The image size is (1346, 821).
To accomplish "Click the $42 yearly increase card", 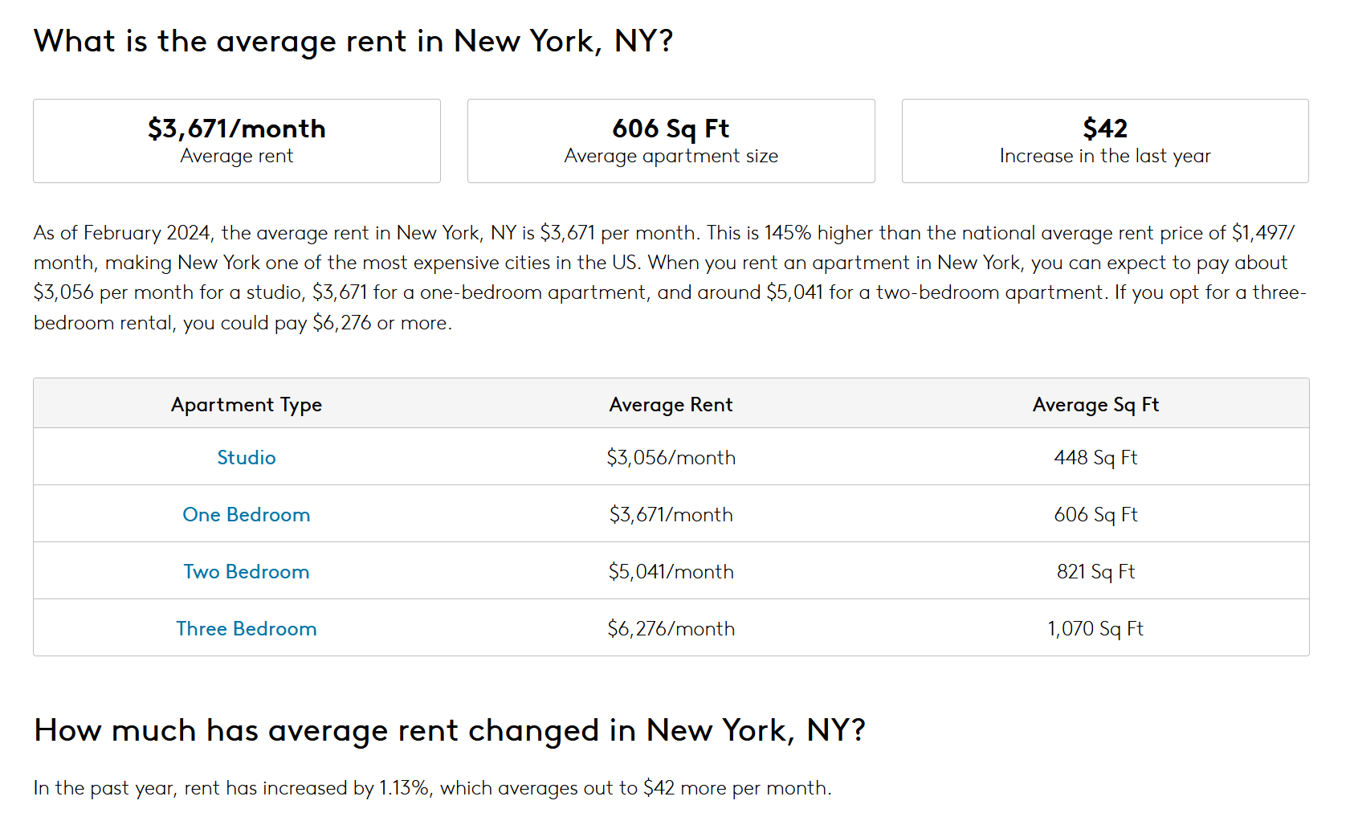I will pos(1105,141).
